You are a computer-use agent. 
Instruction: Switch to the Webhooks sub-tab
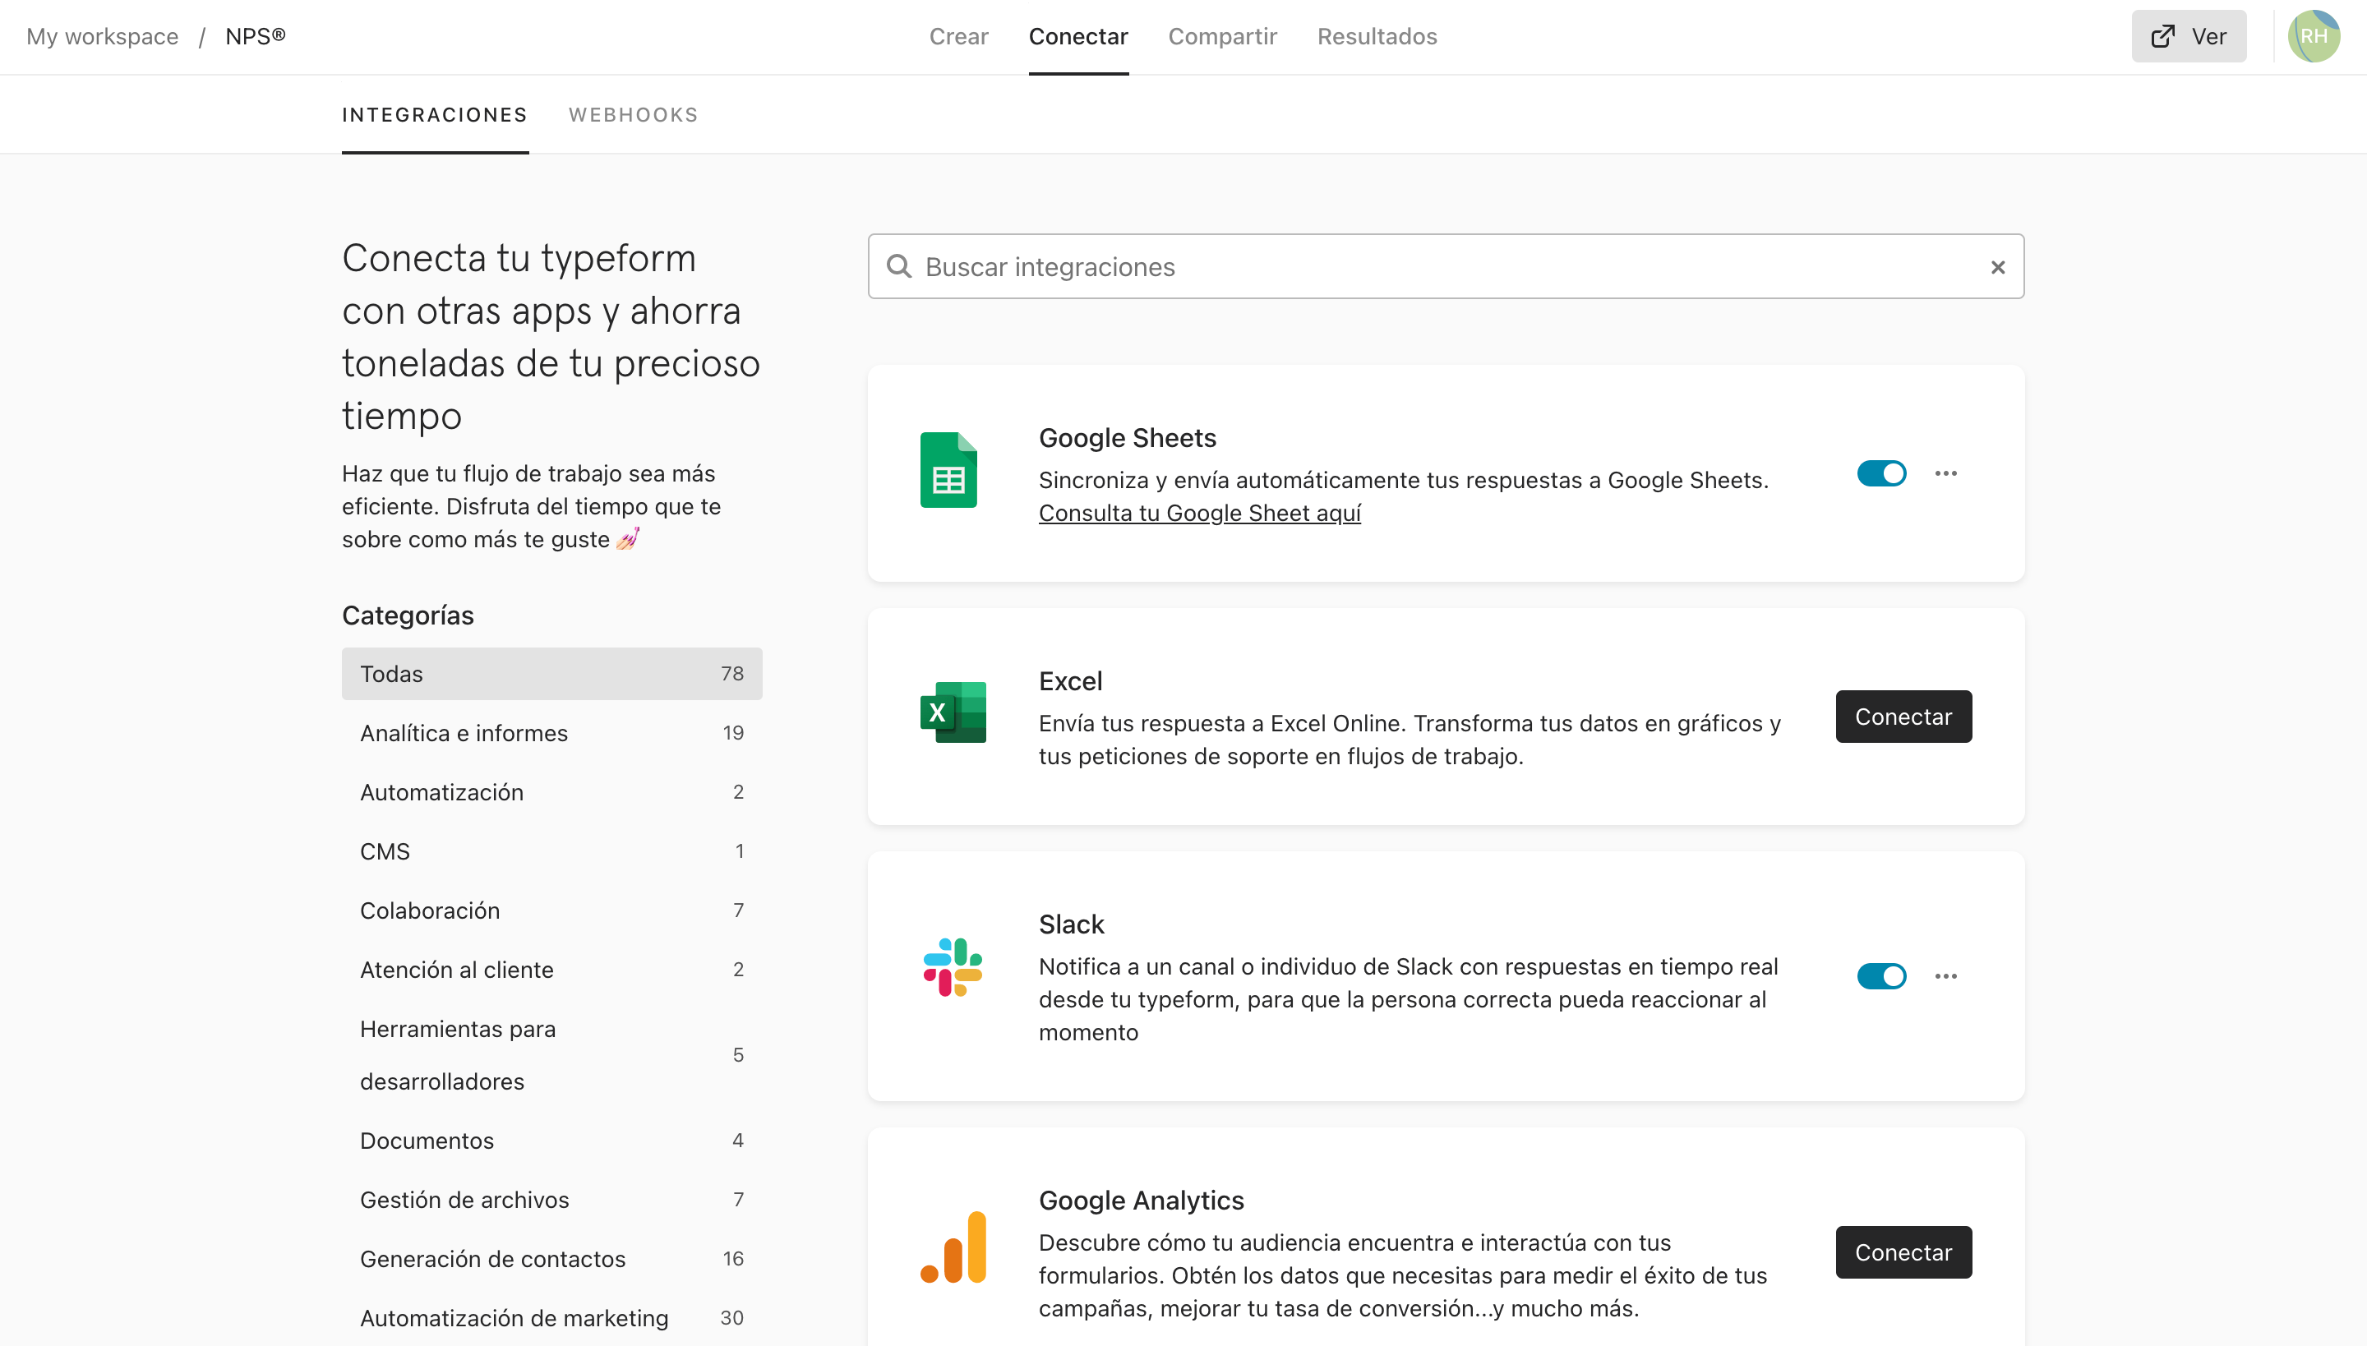point(634,116)
